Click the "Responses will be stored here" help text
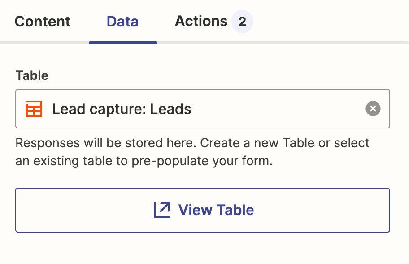409x264 pixels. click(x=105, y=143)
